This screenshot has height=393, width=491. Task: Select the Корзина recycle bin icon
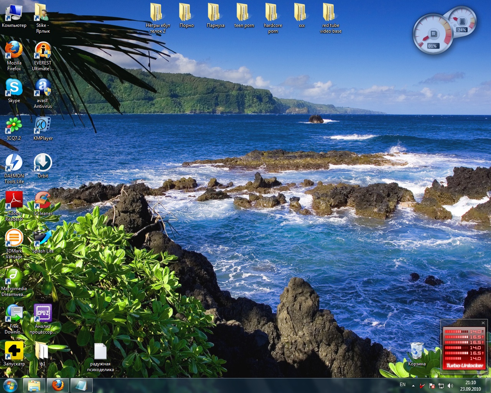pos(417,351)
